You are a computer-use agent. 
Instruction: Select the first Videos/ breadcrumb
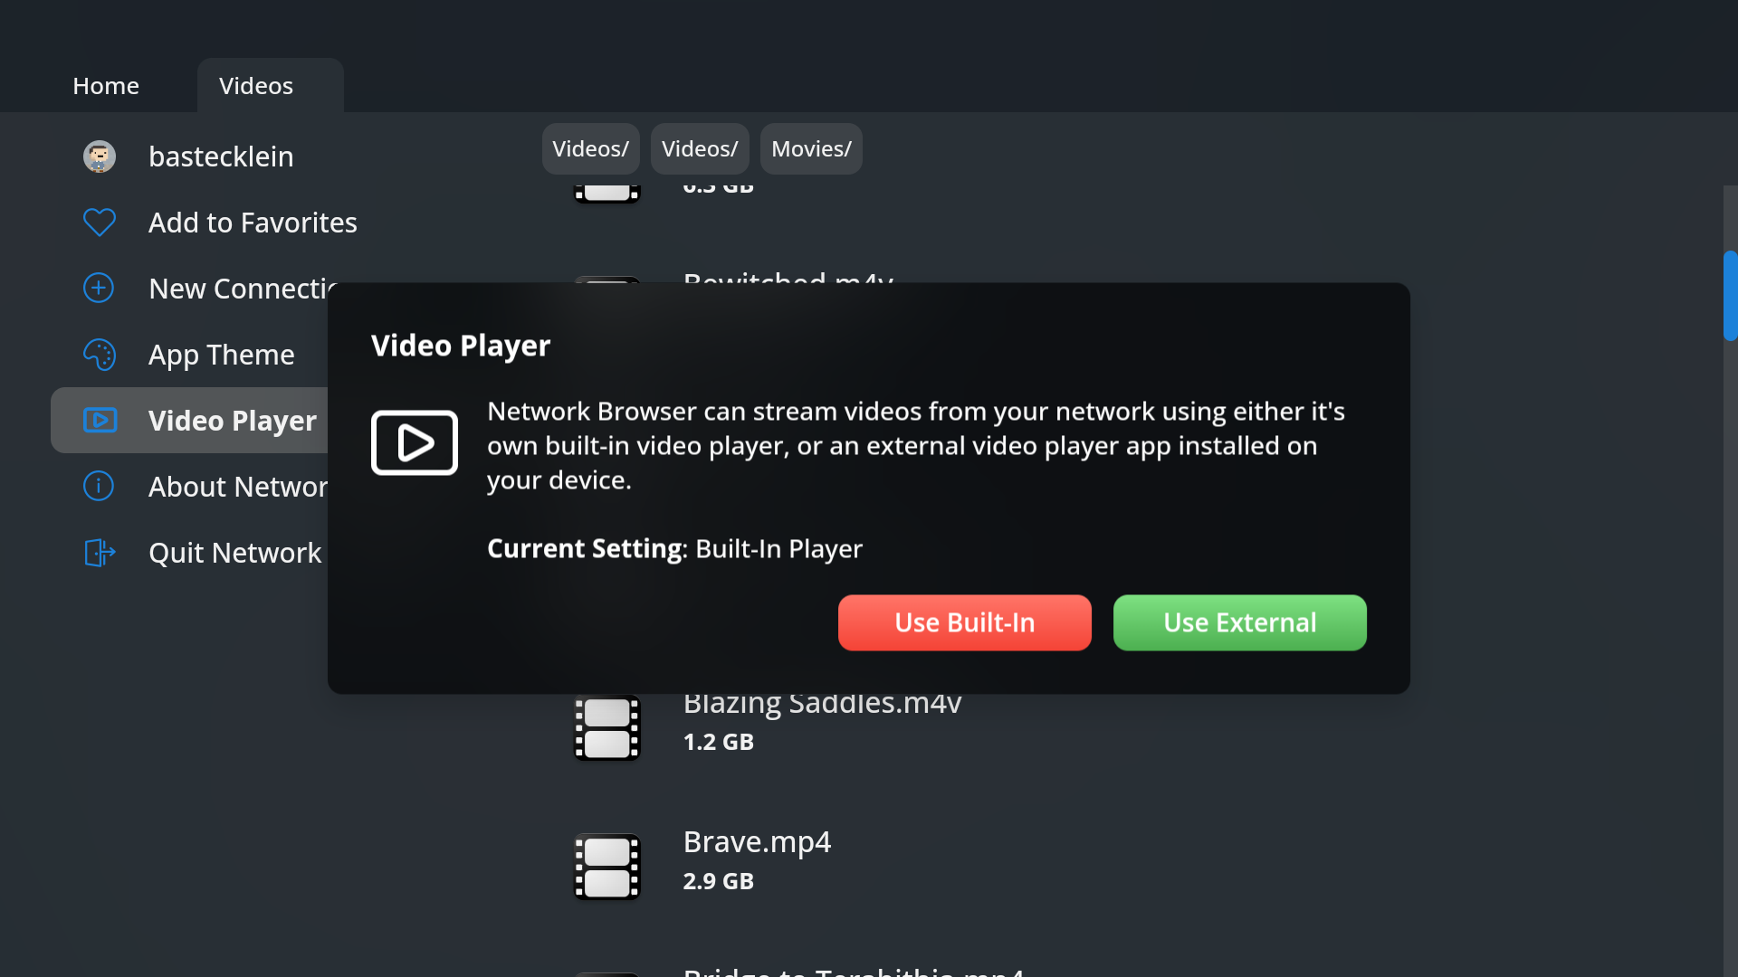pos(589,147)
